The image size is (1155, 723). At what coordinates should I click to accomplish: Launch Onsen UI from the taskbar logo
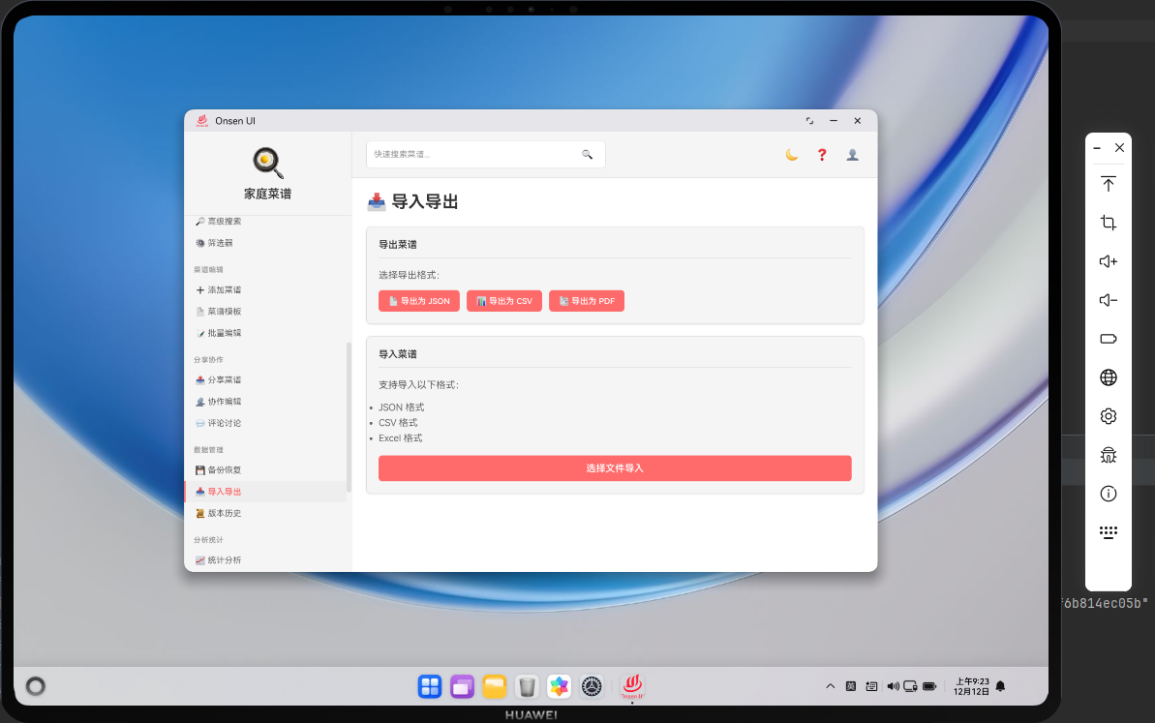[x=632, y=686]
